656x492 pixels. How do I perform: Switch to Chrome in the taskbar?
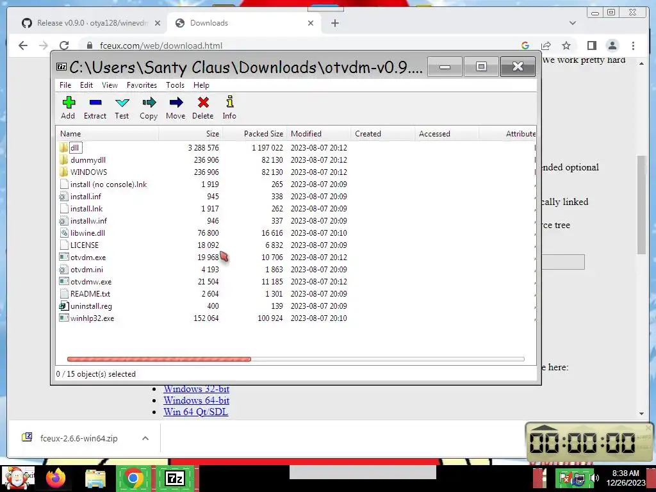click(x=133, y=478)
